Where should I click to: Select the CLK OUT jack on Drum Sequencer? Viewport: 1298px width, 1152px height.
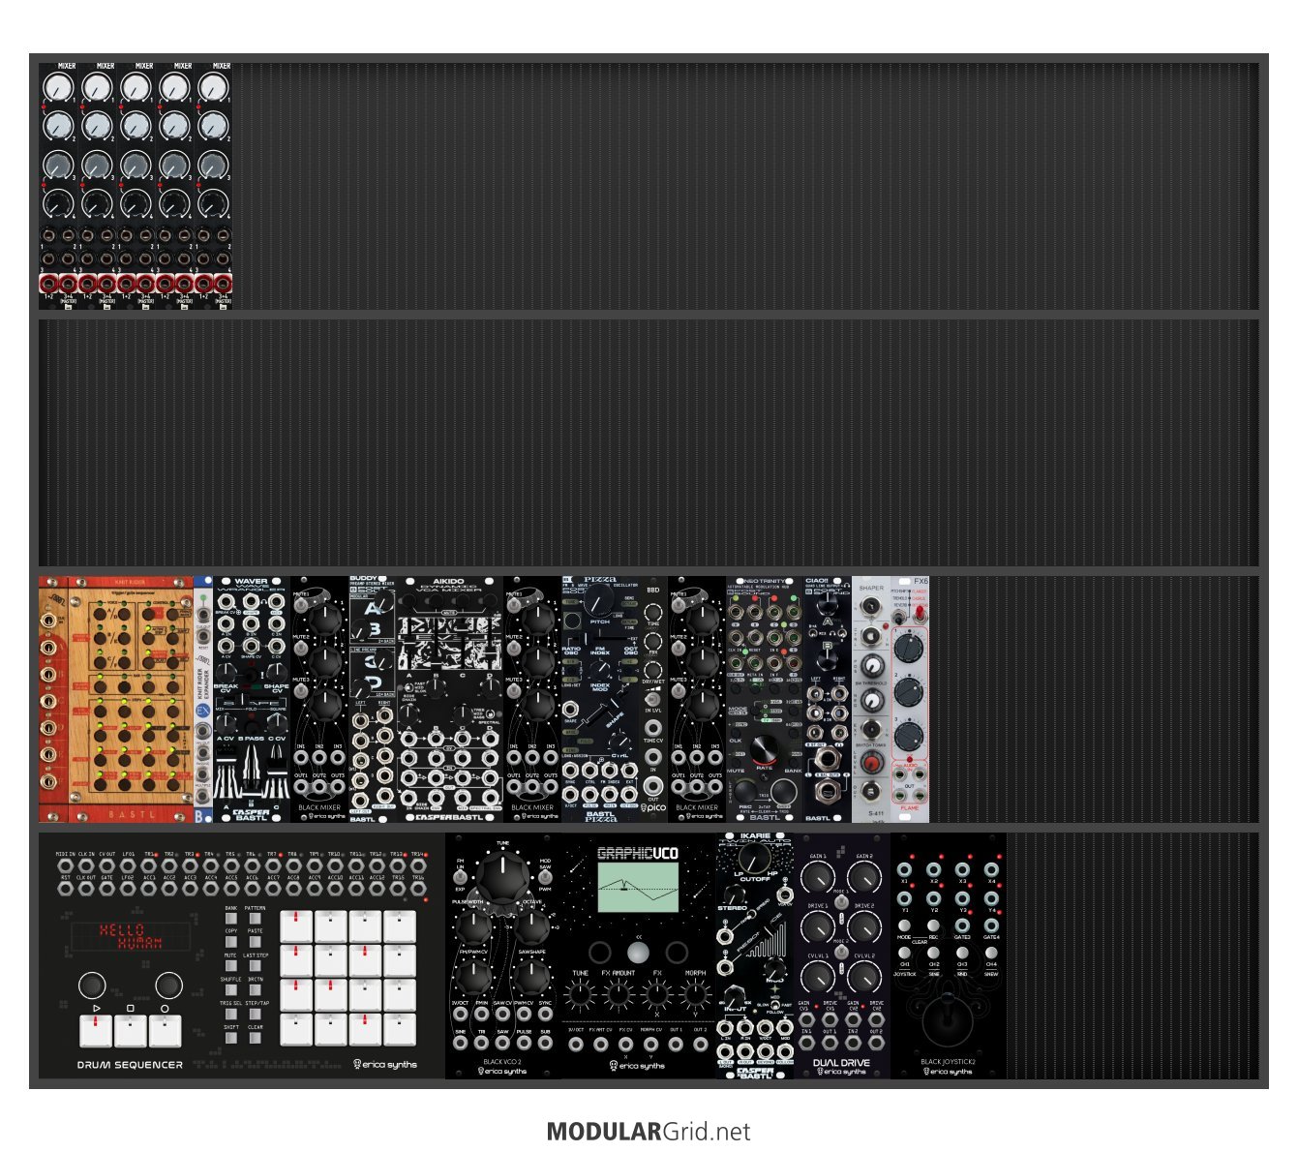[86, 889]
